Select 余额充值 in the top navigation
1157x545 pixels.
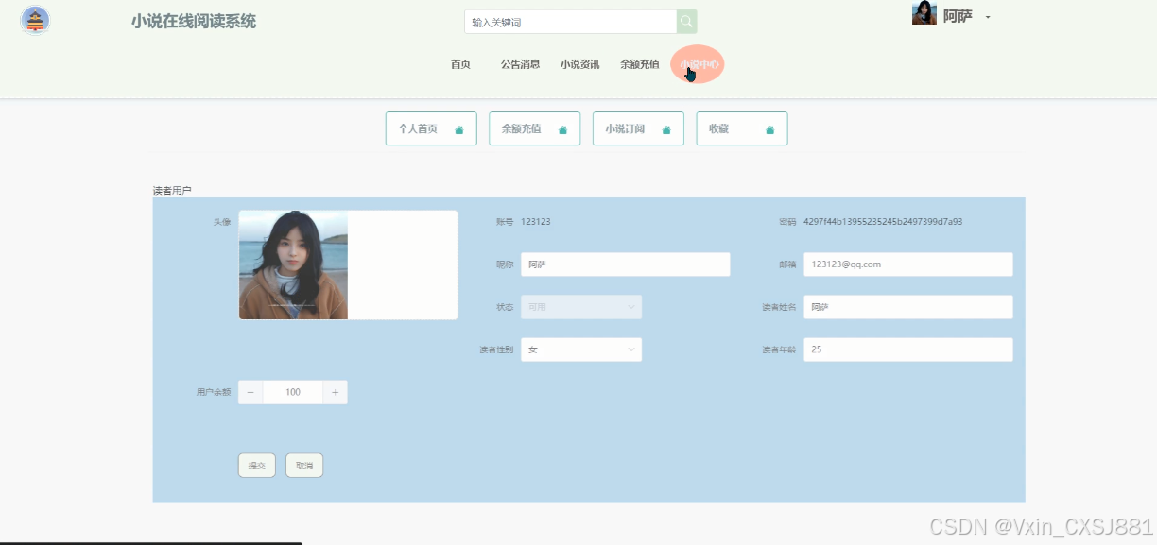click(x=639, y=64)
